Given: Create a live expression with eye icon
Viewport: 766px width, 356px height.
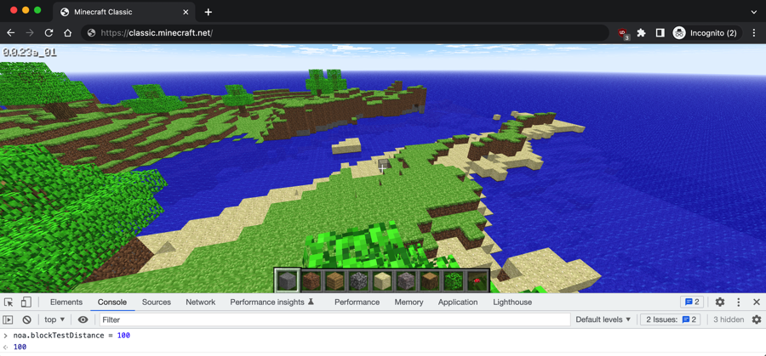Looking at the screenshot, I should [x=83, y=319].
